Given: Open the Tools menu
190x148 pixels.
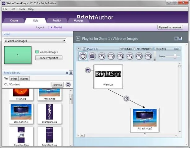Looking at the screenshot, I should point(22,9).
